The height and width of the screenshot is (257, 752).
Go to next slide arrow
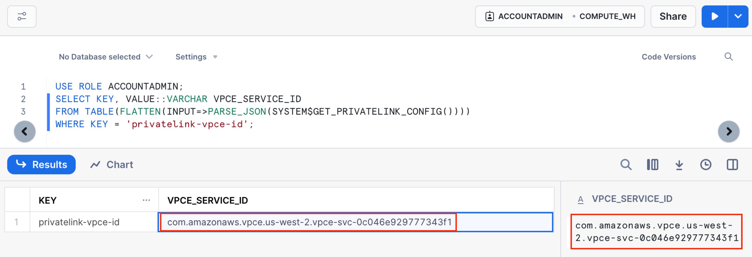(x=729, y=132)
